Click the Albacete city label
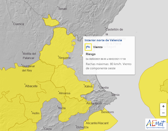The height and width of the screenshot is (131, 168). tap(31, 86)
